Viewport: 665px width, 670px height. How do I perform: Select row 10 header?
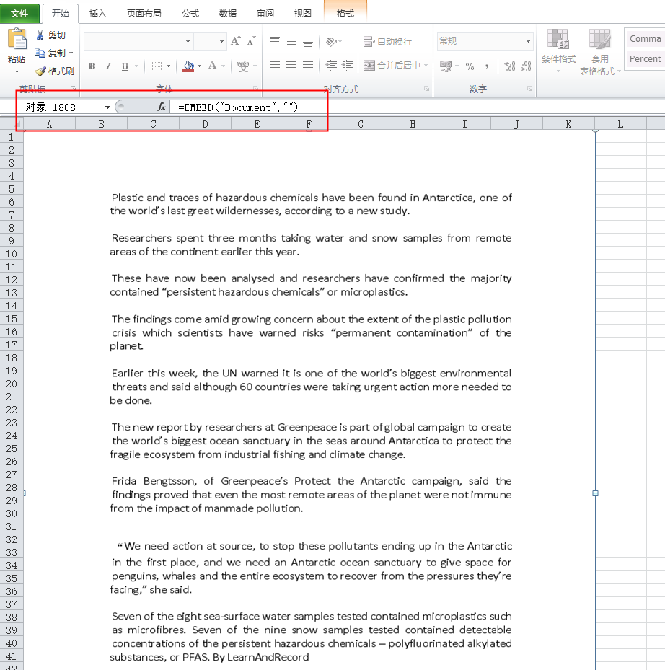pos(12,254)
